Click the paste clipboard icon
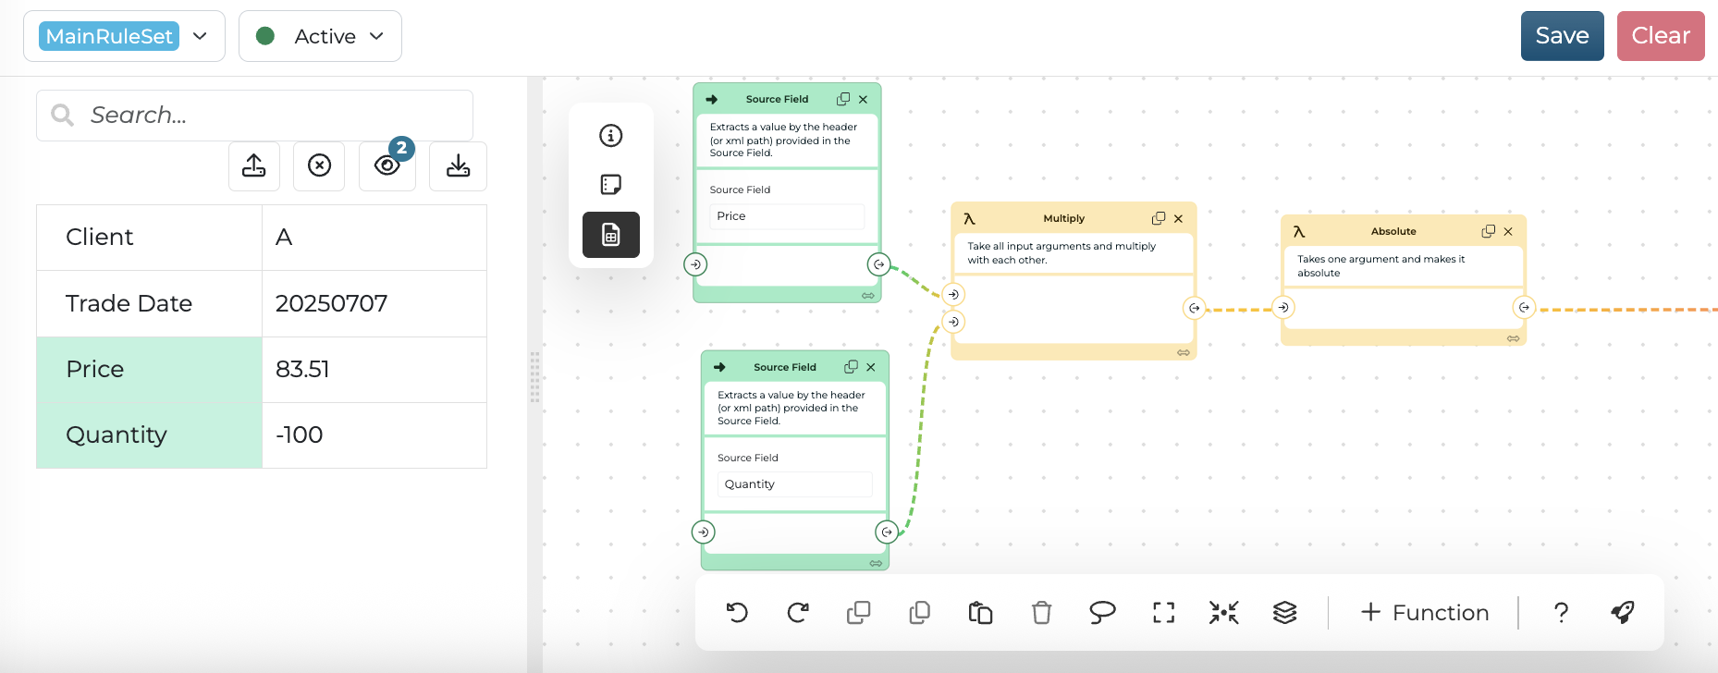Image resolution: width=1718 pixels, height=673 pixels. point(980,612)
